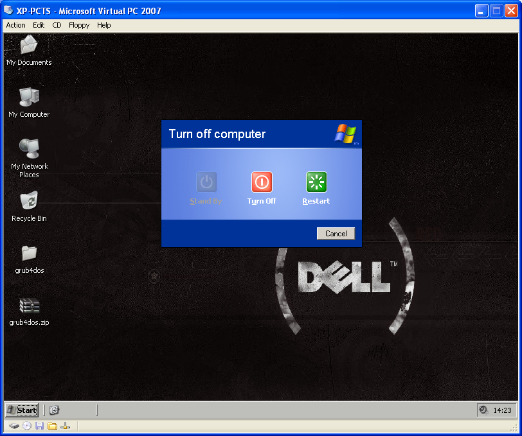Screen dimensions: 522x436
Task: Open the Floppy menu
Action: point(79,25)
